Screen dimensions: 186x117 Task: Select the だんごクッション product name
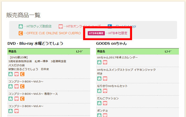click(108, 98)
